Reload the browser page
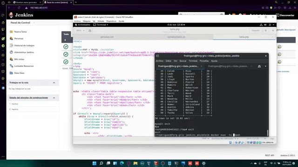Image resolution: width=298 pixels, height=167 pixels. pos(19,8)
